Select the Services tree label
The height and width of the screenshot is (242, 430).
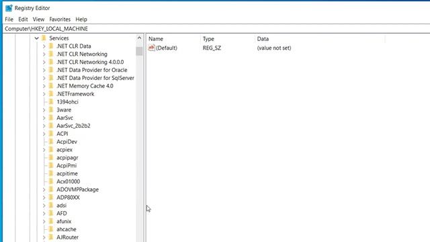click(x=59, y=38)
